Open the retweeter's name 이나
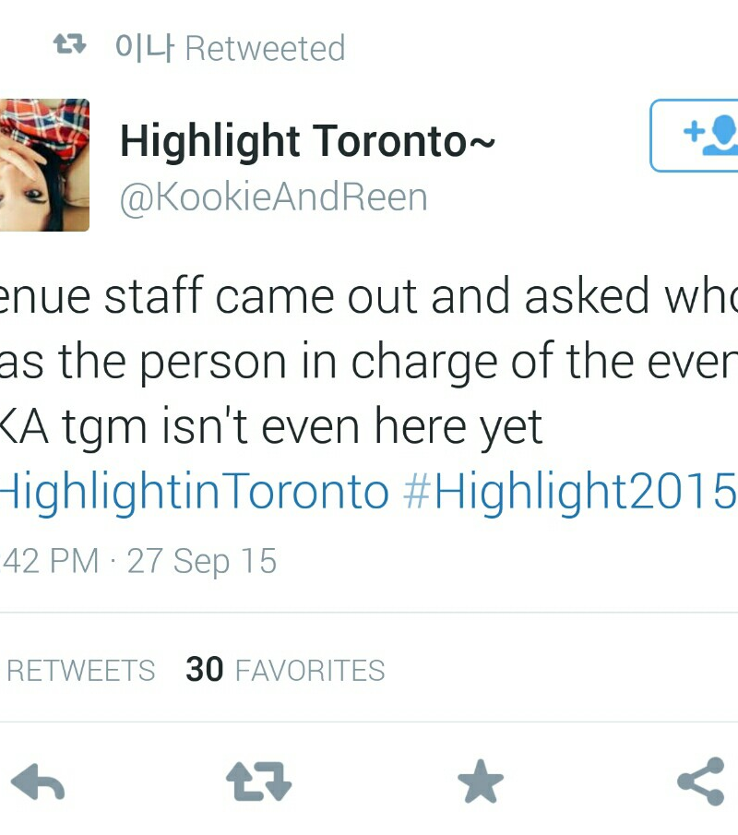 point(145,48)
